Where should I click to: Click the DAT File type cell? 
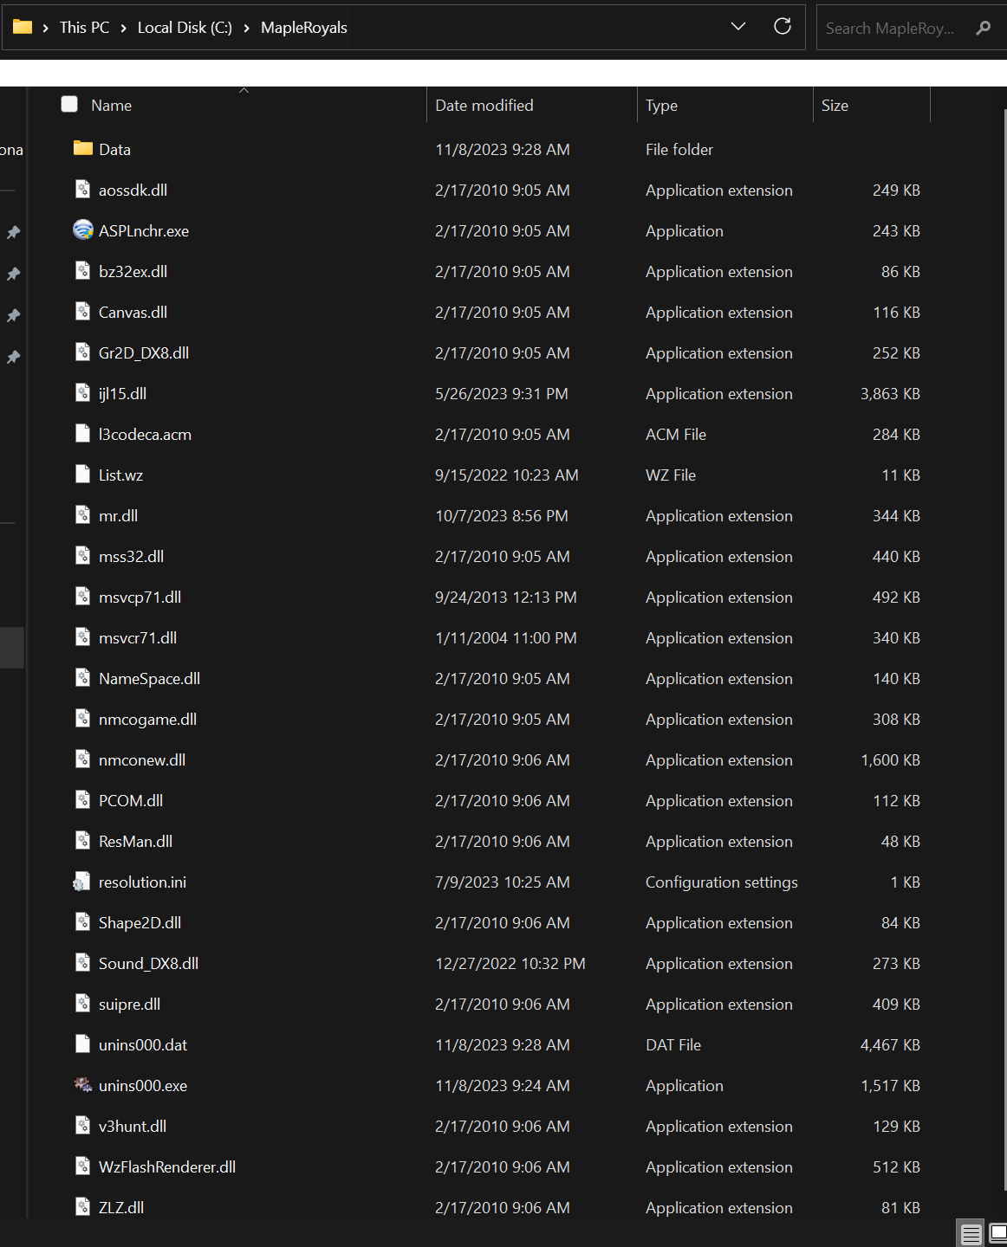coord(673,1045)
